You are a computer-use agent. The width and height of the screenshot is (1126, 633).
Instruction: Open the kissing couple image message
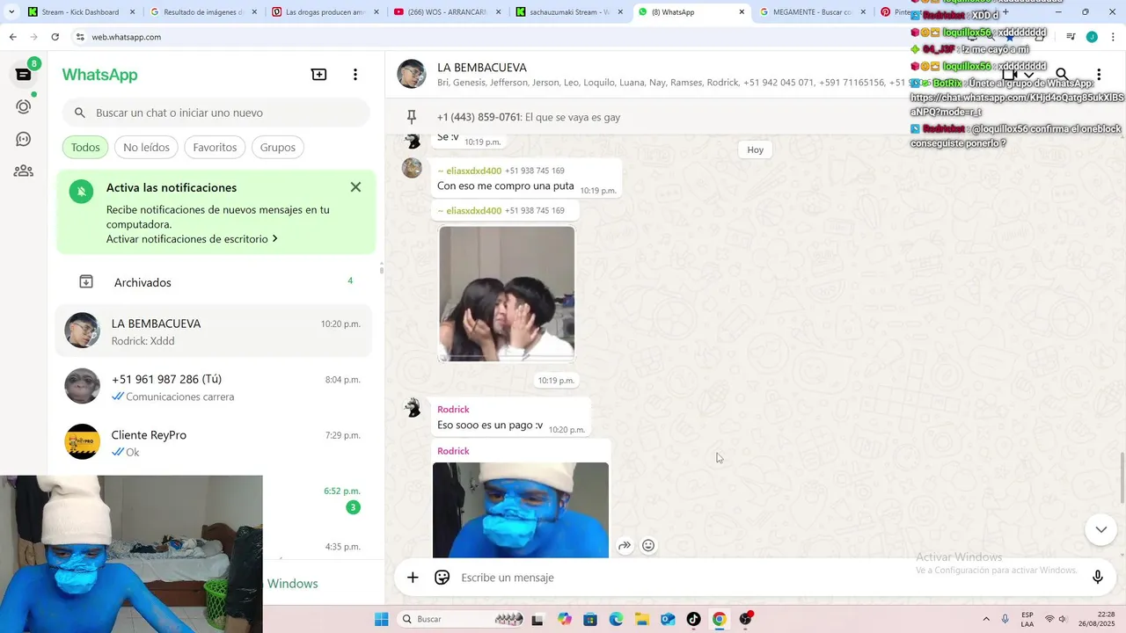click(507, 294)
